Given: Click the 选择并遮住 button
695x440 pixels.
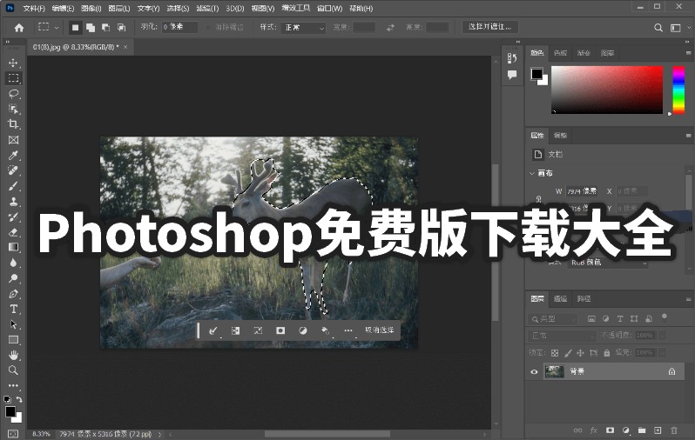Looking at the screenshot, I should [x=489, y=27].
